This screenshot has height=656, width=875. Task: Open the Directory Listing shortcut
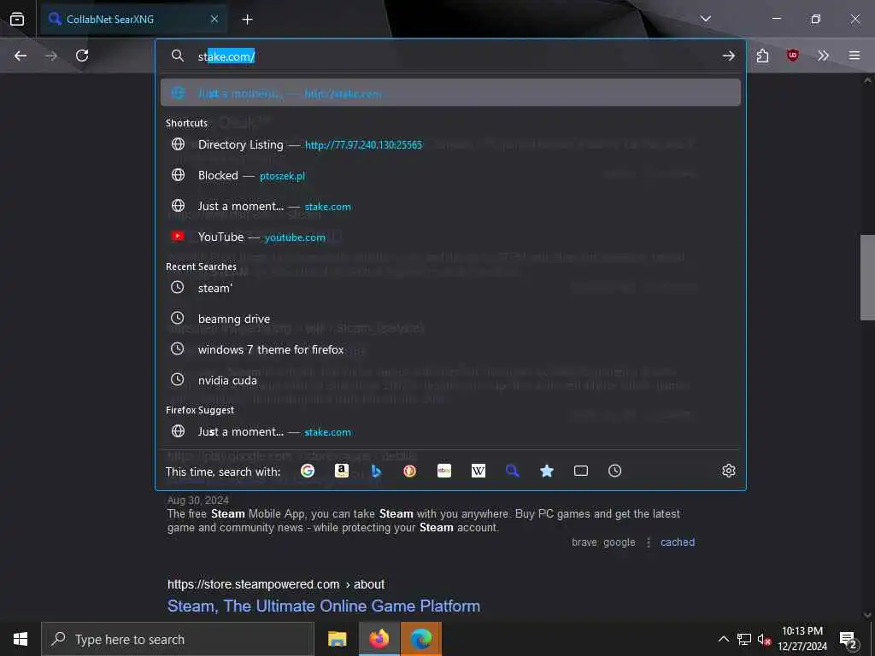tap(450, 144)
